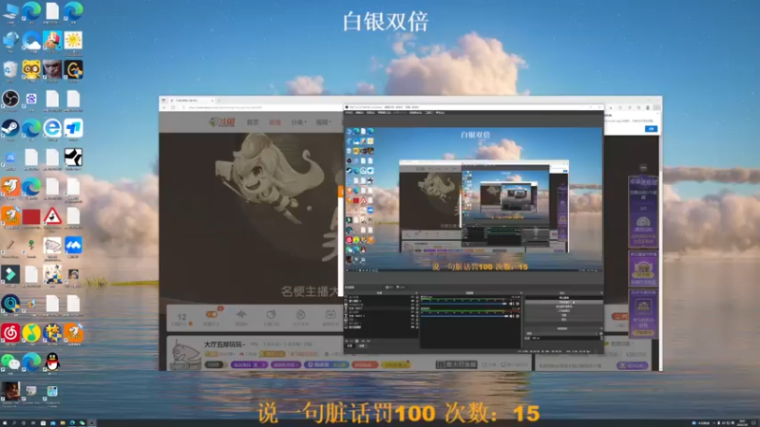Image resolution: width=760 pixels, height=427 pixels.
Task: Open the Internet Explorer desktop icon
Action: (52, 128)
